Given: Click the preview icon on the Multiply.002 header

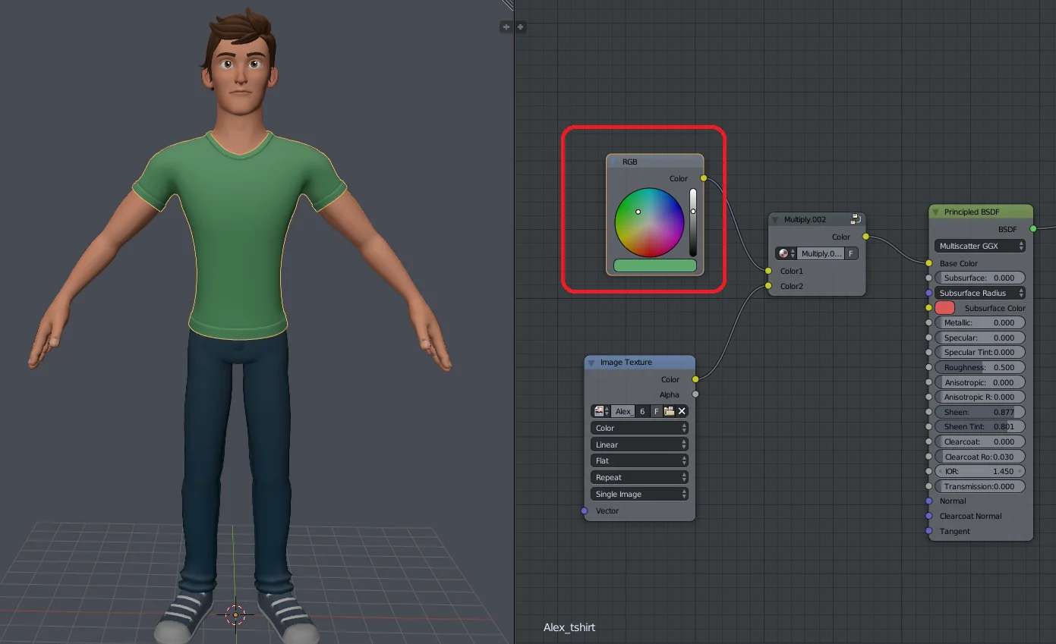Looking at the screenshot, I should [x=855, y=218].
